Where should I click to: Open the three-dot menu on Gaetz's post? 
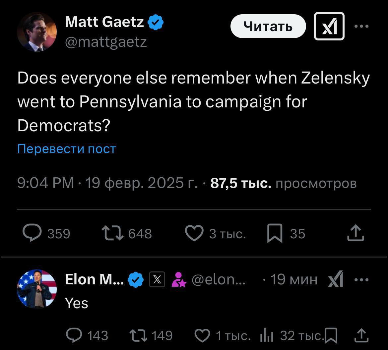point(361,26)
